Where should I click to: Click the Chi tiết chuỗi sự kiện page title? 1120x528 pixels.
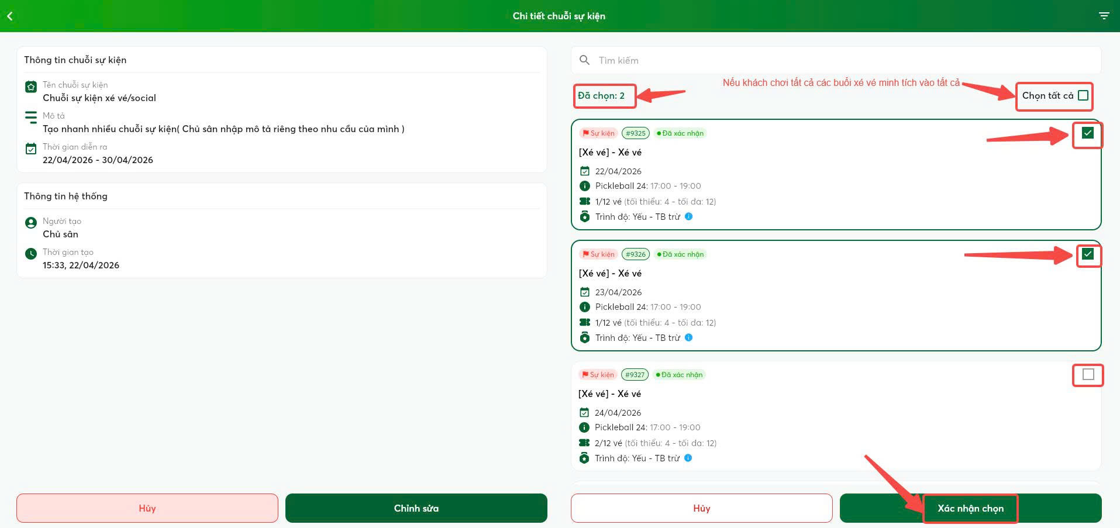click(x=559, y=16)
